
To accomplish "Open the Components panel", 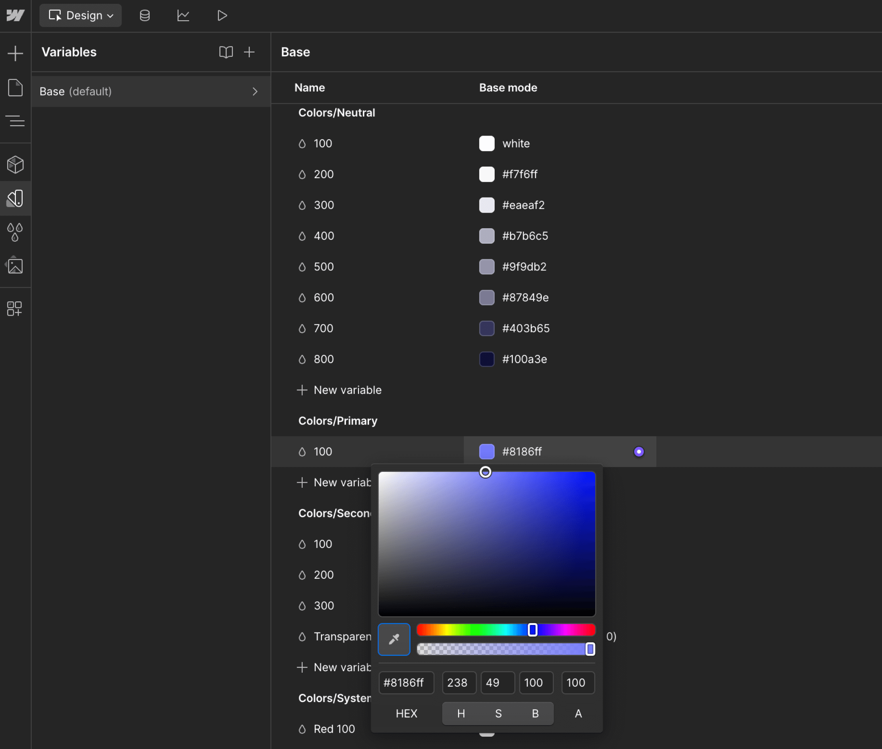I will pyautogui.click(x=16, y=164).
